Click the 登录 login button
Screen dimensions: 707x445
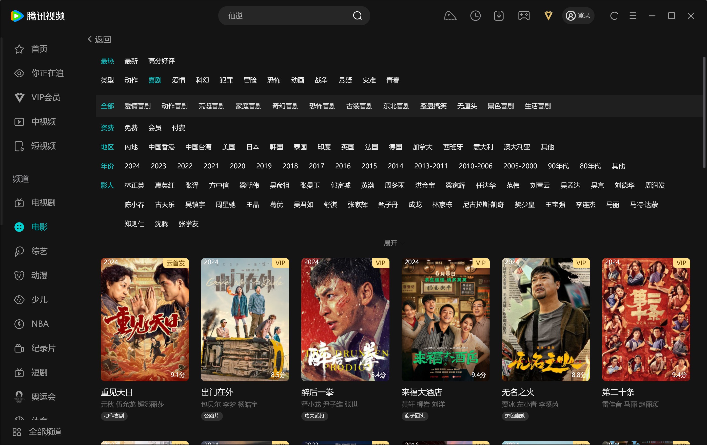tap(578, 15)
